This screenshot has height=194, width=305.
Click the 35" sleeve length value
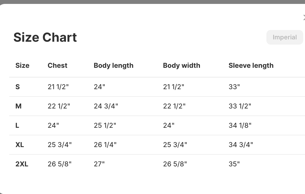(234, 164)
